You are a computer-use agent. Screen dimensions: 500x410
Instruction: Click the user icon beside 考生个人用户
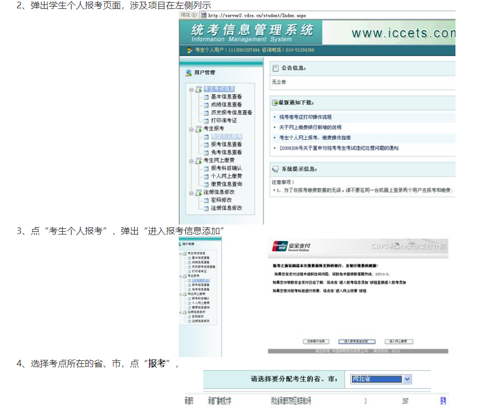(189, 50)
